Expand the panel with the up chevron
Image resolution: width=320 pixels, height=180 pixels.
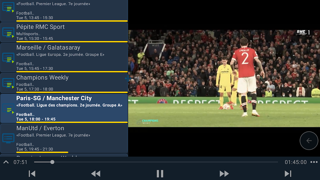(6, 162)
